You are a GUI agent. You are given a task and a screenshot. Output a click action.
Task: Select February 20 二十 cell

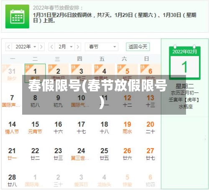[x=150, y=128]
